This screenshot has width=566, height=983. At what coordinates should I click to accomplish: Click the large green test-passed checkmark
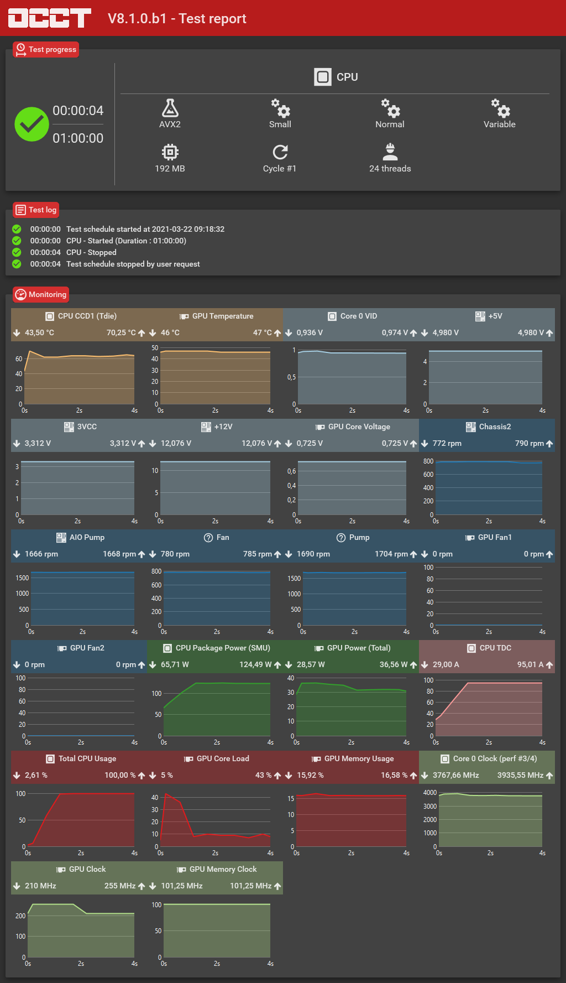(x=32, y=124)
